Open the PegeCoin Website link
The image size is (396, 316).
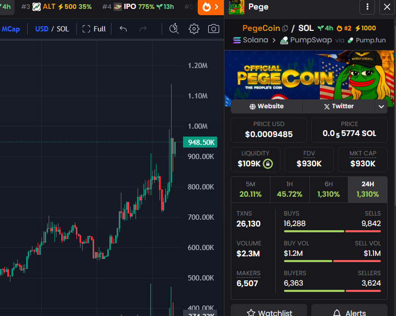coord(266,106)
